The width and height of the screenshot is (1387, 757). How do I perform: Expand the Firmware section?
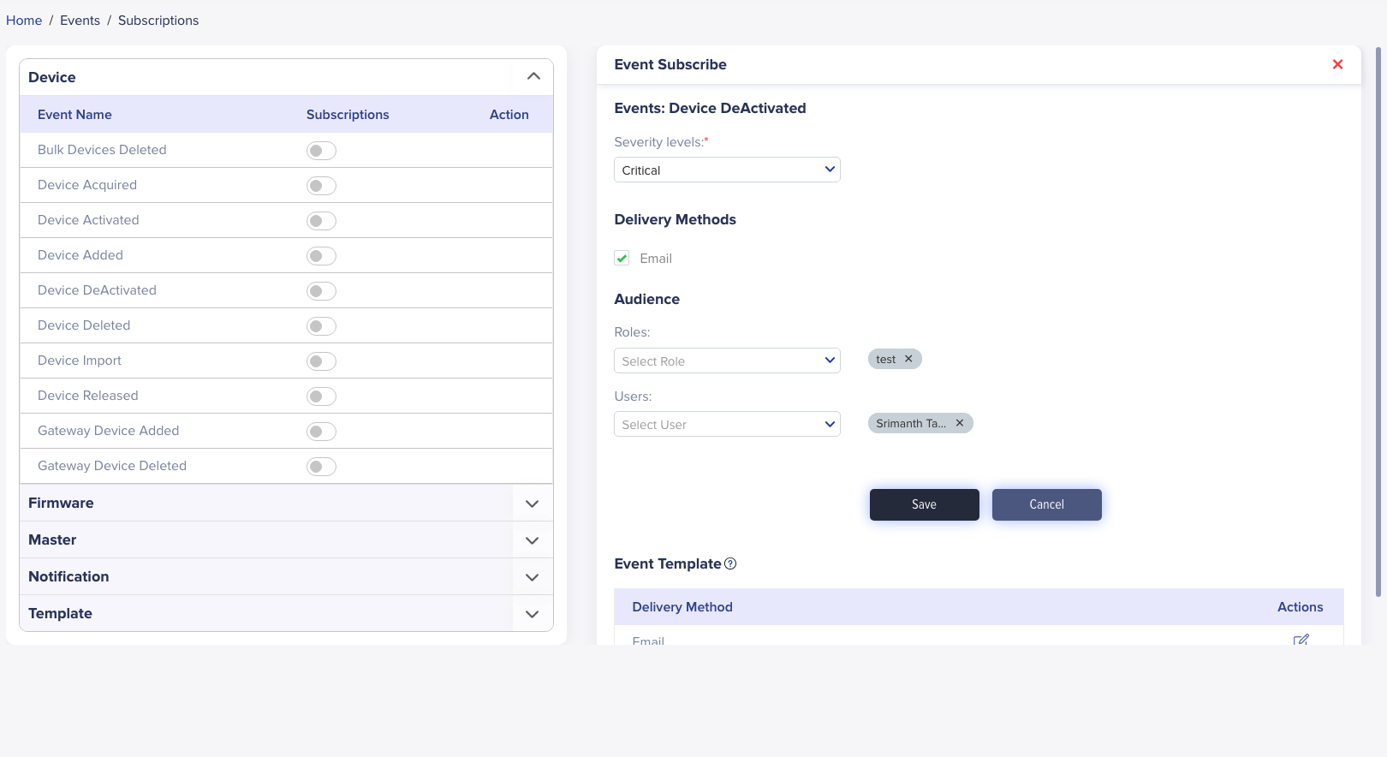pyautogui.click(x=532, y=504)
